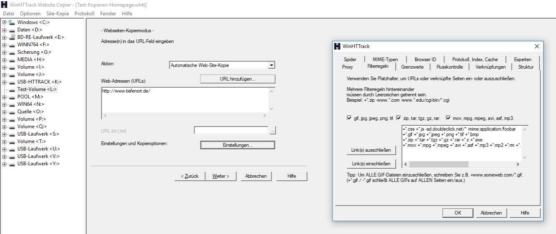Expand the Windows <C:> tree node
This screenshot has width=556, height=234.
click(4, 22)
